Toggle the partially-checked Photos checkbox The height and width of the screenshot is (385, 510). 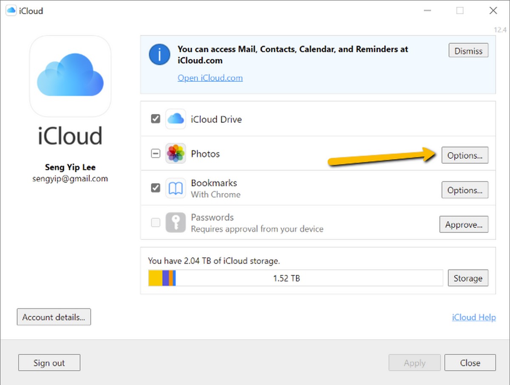point(156,154)
